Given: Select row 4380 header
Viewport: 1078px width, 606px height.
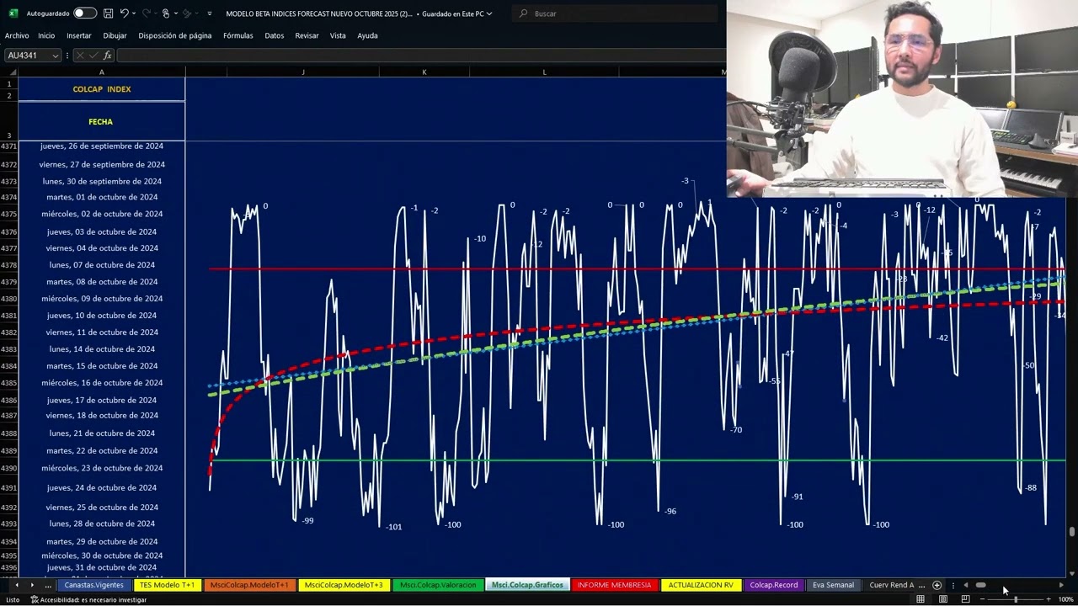Looking at the screenshot, I should pyautogui.click(x=8, y=299).
